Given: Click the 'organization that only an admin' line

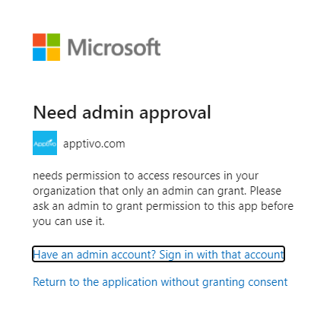Looking at the screenshot, I should click(x=157, y=191).
